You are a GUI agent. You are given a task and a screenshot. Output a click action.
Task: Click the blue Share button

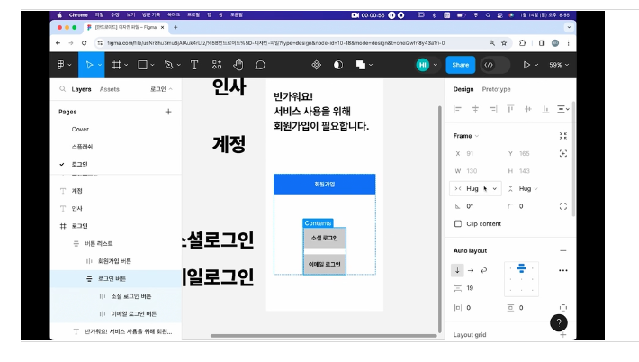[461, 65]
